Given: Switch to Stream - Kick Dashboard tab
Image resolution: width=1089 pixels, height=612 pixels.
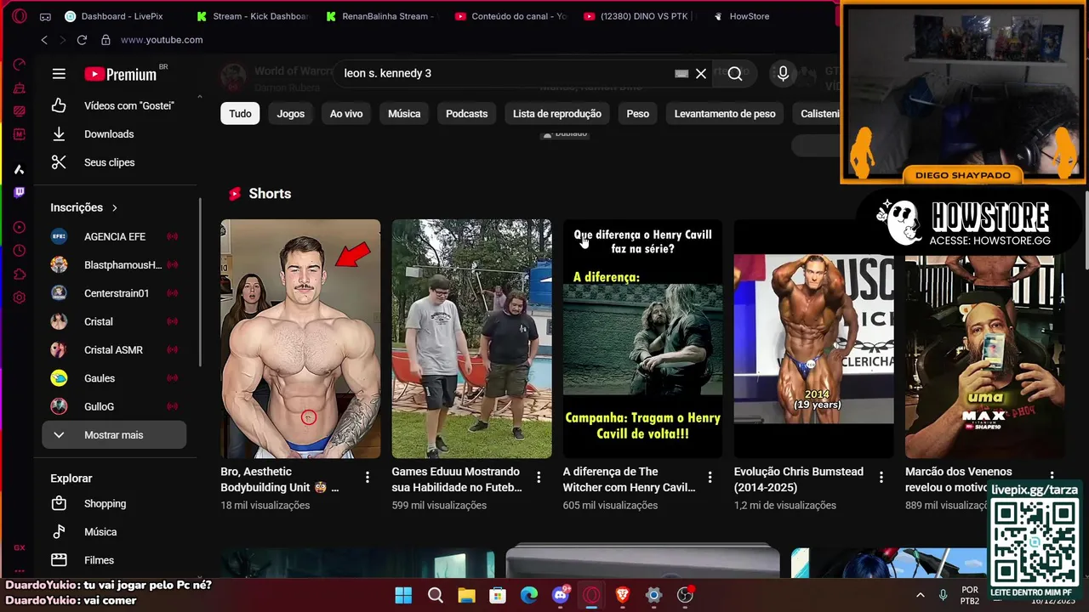Looking at the screenshot, I should coord(253,16).
